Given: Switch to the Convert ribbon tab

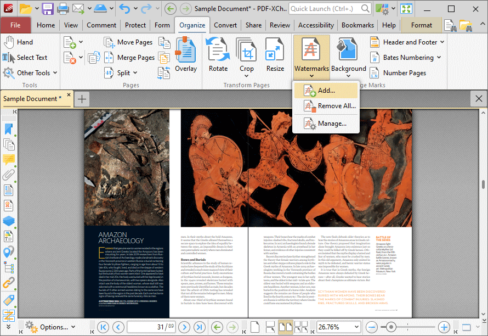Looking at the screenshot, I should coord(225,25).
